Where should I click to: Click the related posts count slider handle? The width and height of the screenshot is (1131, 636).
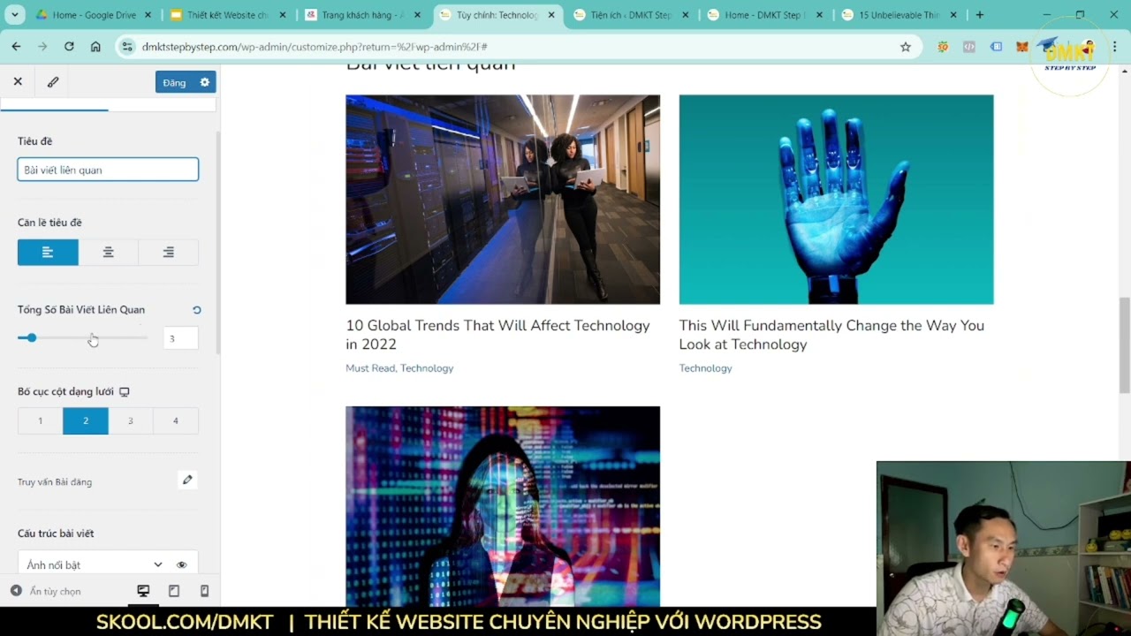pyautogui.click(x=32, y=337)
